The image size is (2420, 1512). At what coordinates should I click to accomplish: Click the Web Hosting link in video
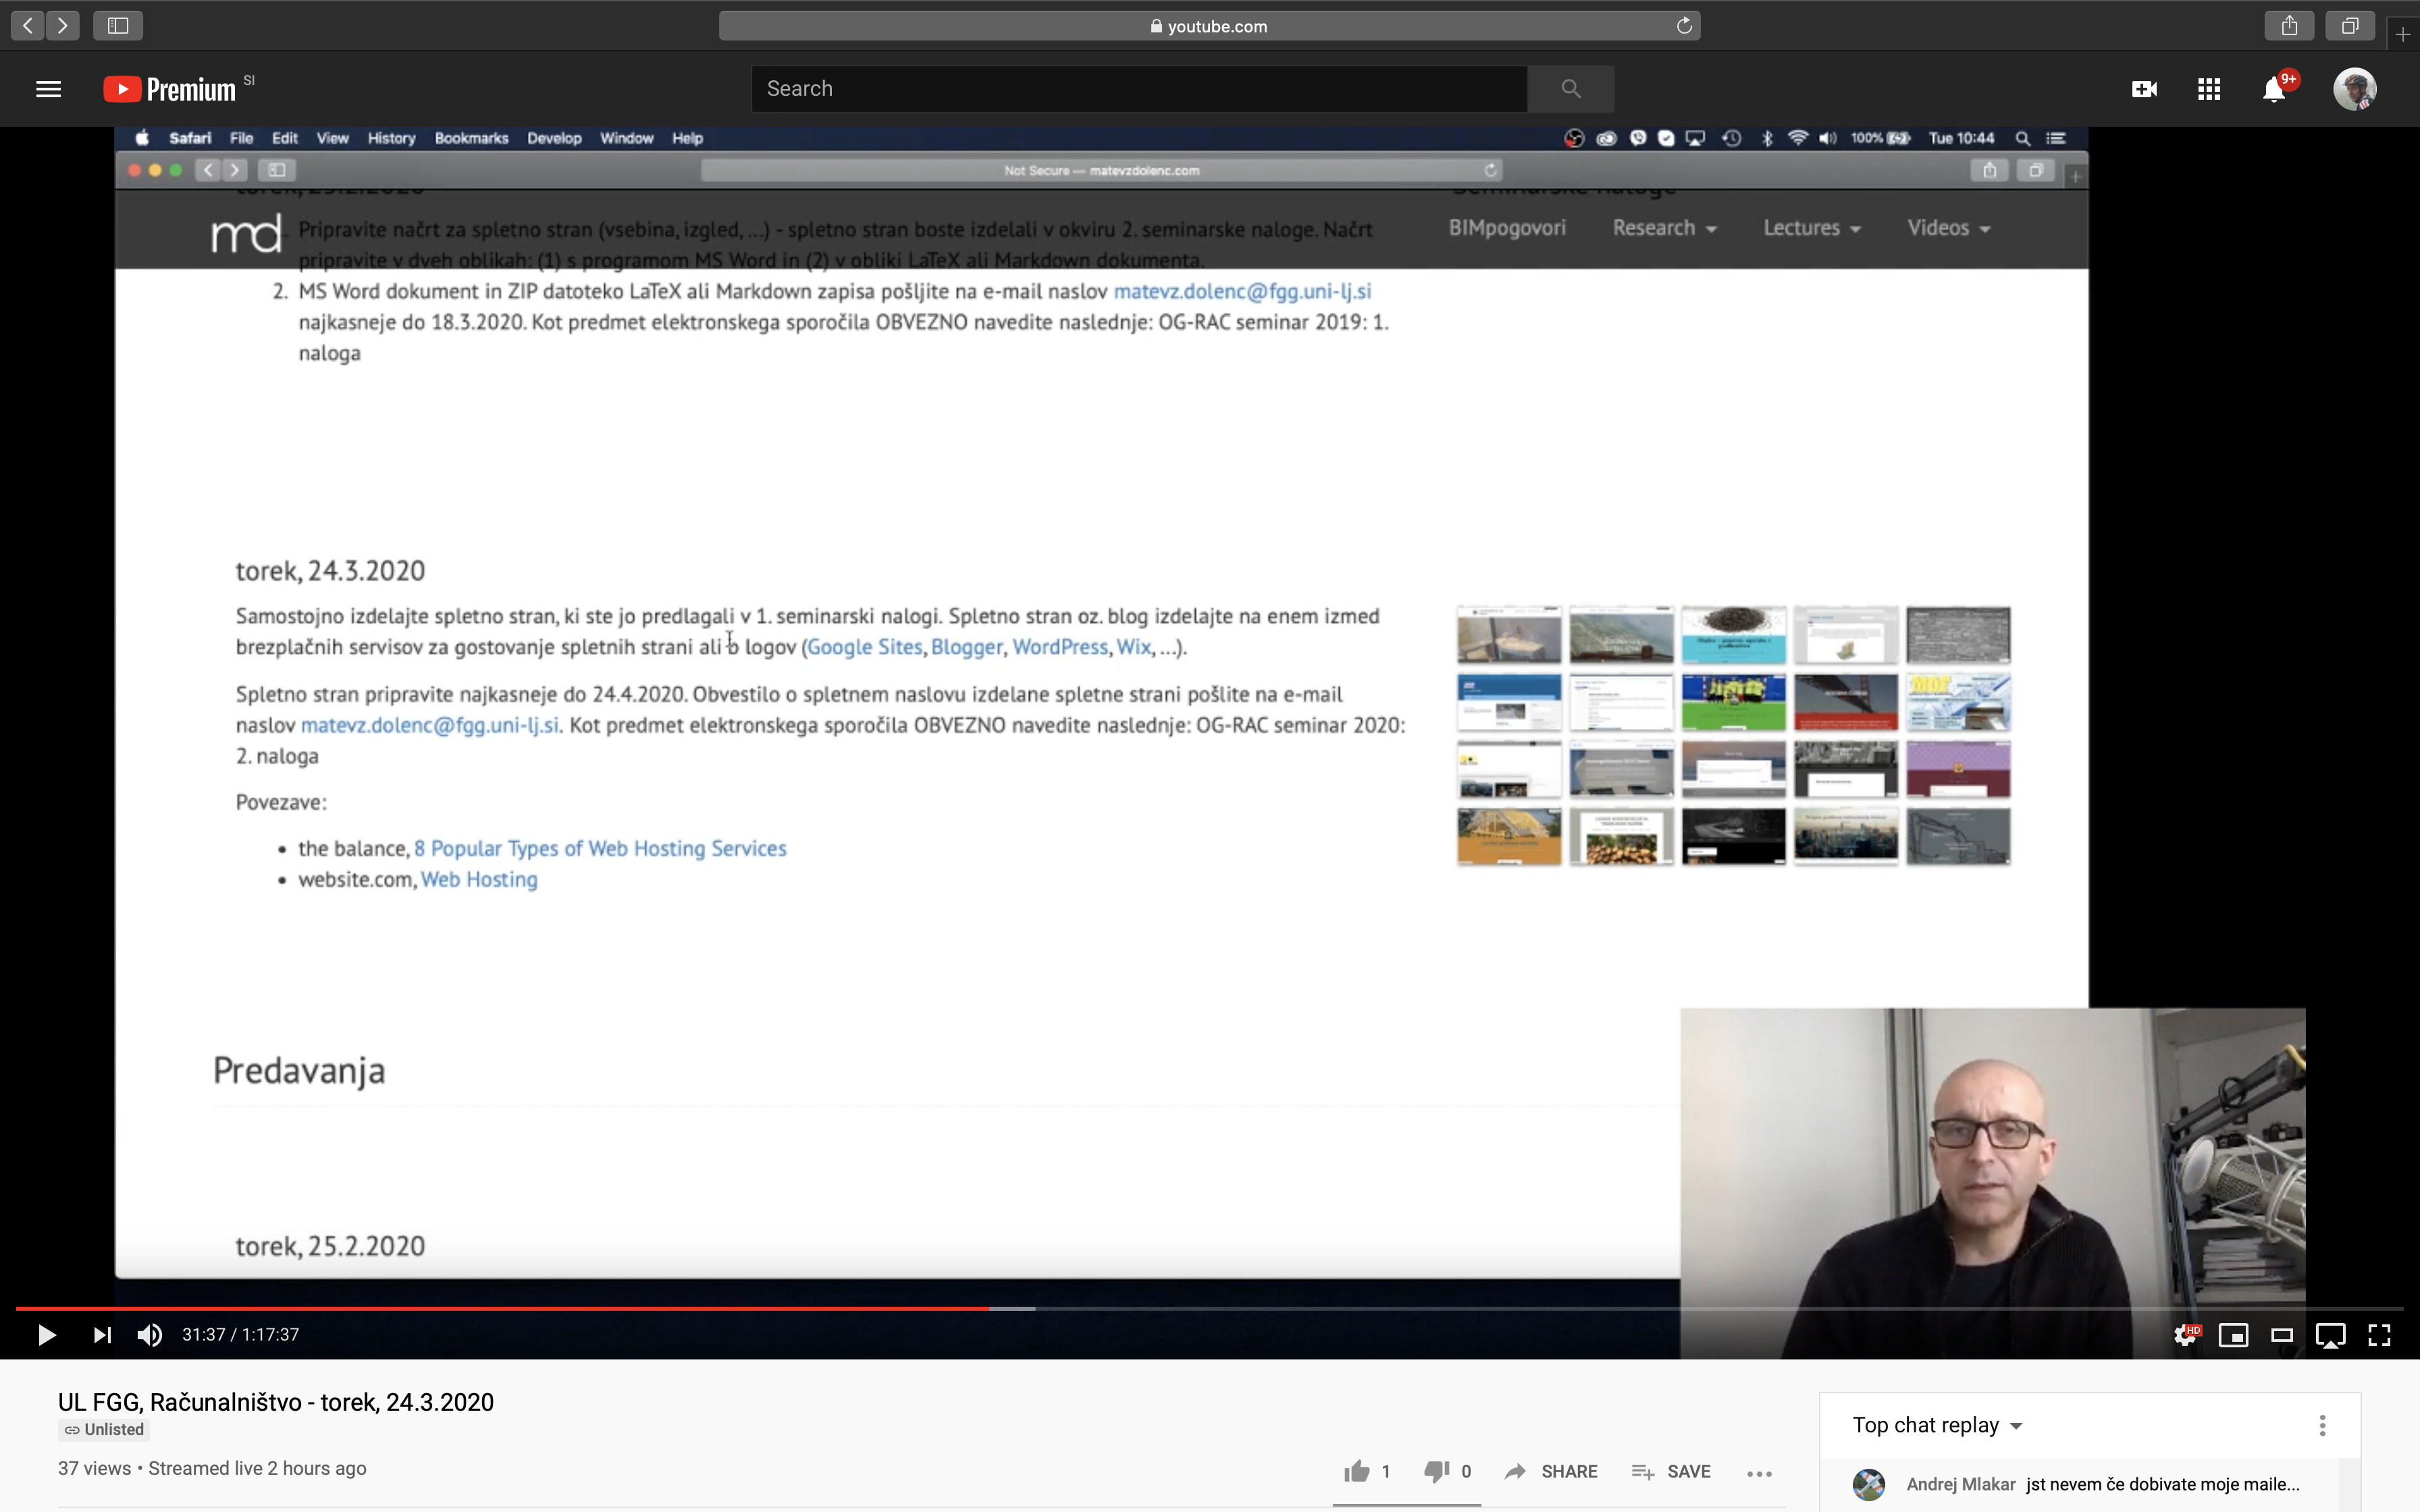coord(479,879)
